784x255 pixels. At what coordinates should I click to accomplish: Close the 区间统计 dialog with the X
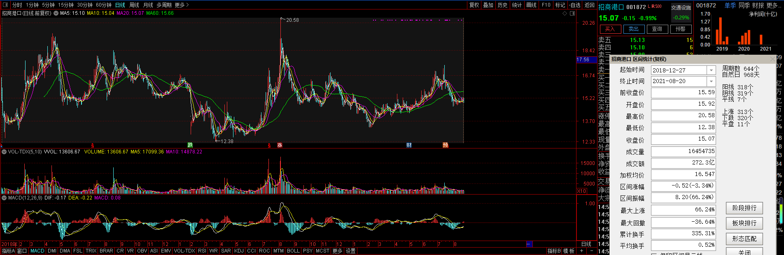tap(772, 59)
